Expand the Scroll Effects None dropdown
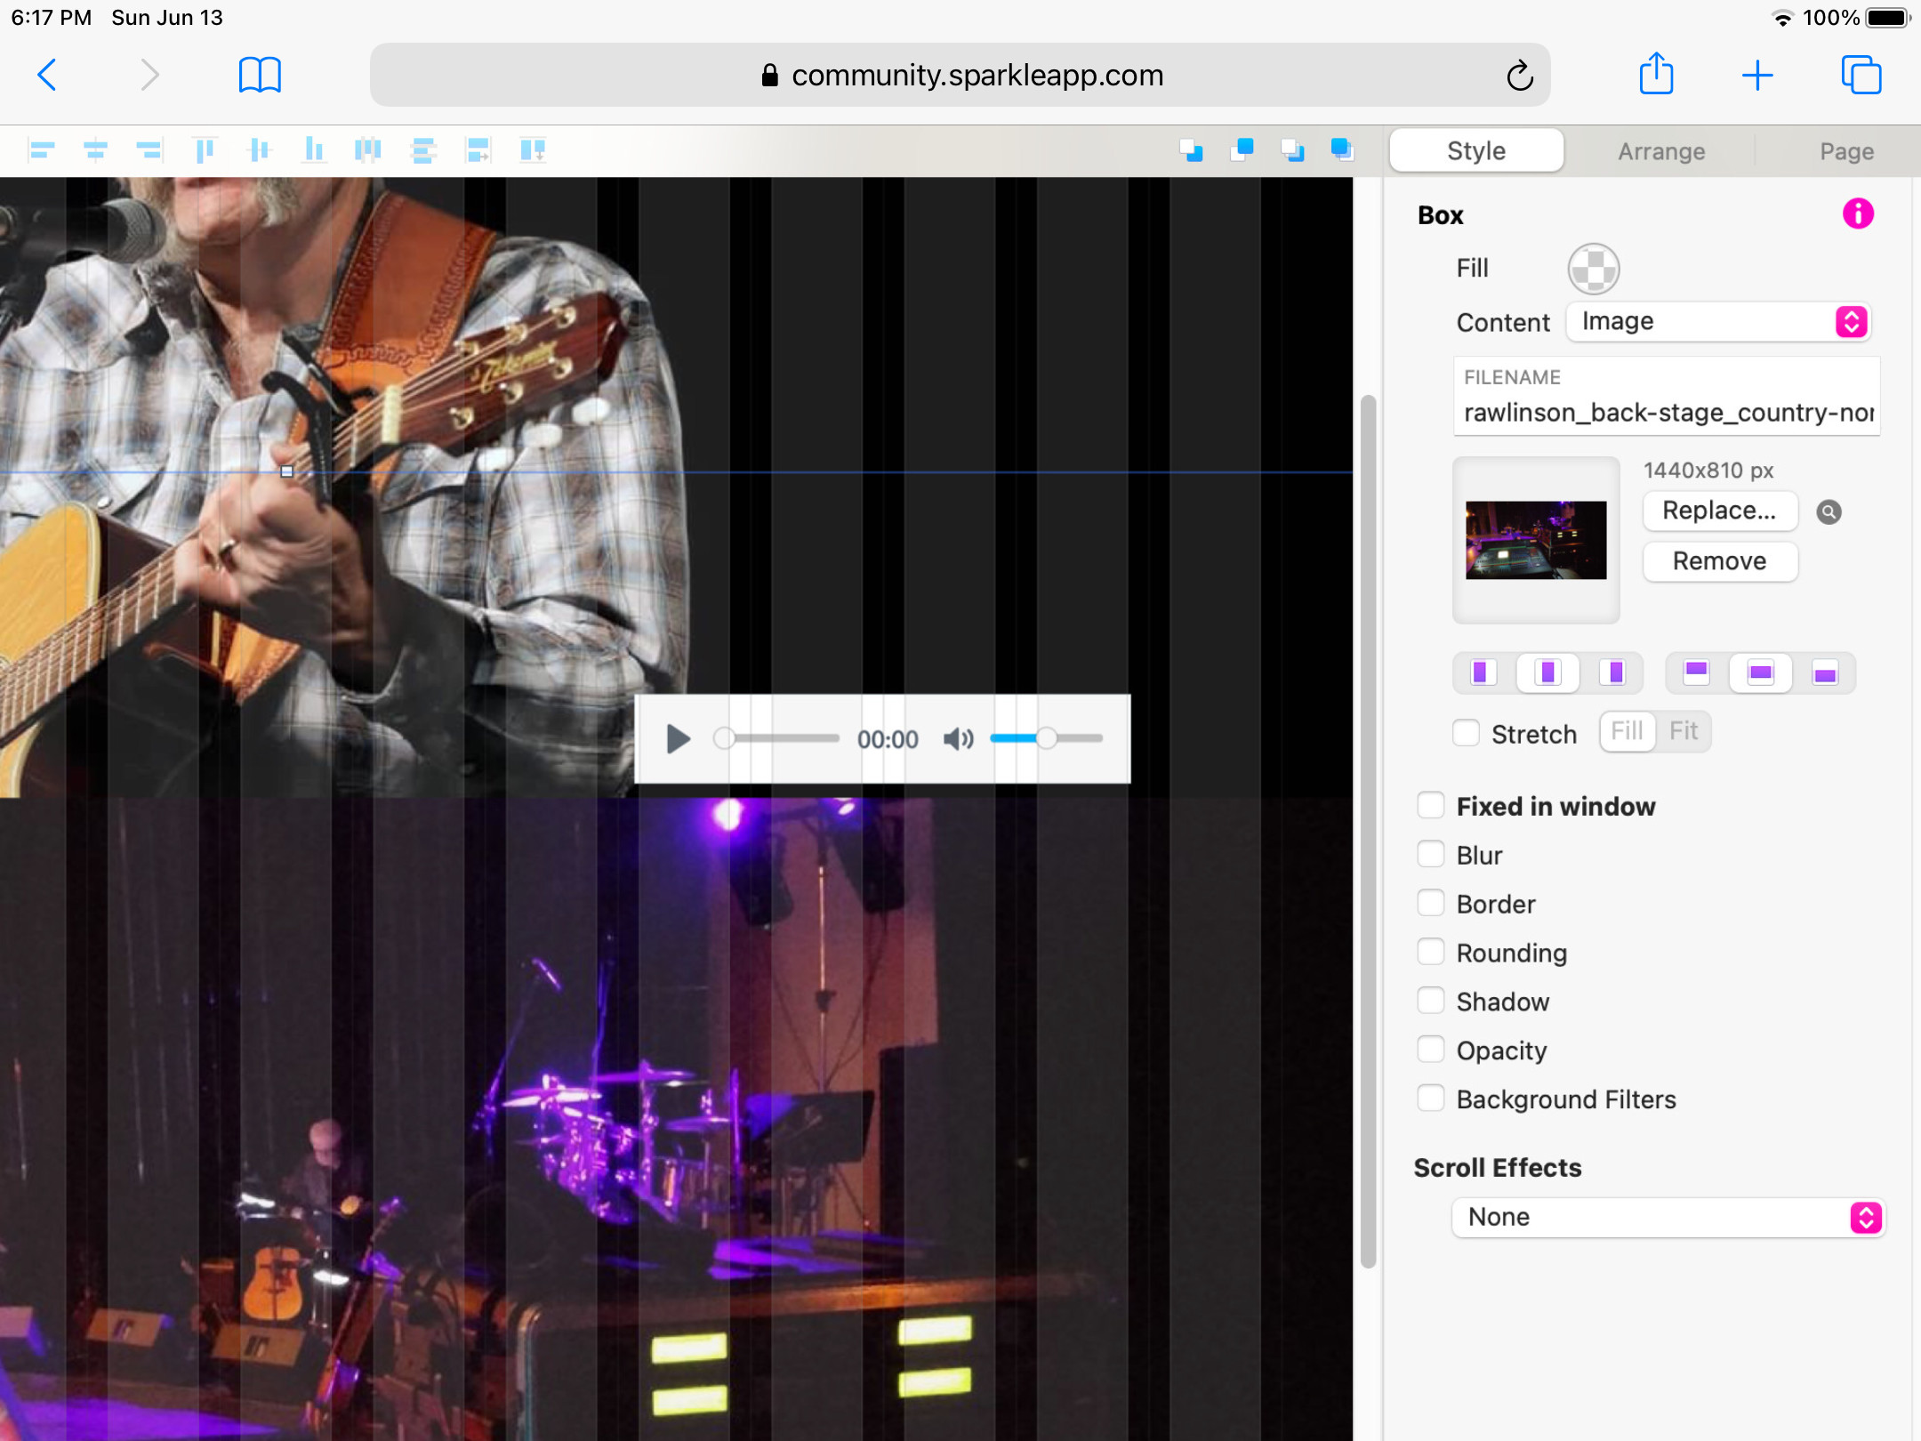This screenshot has height=1441, width=1921. tap(1668, 1217)
